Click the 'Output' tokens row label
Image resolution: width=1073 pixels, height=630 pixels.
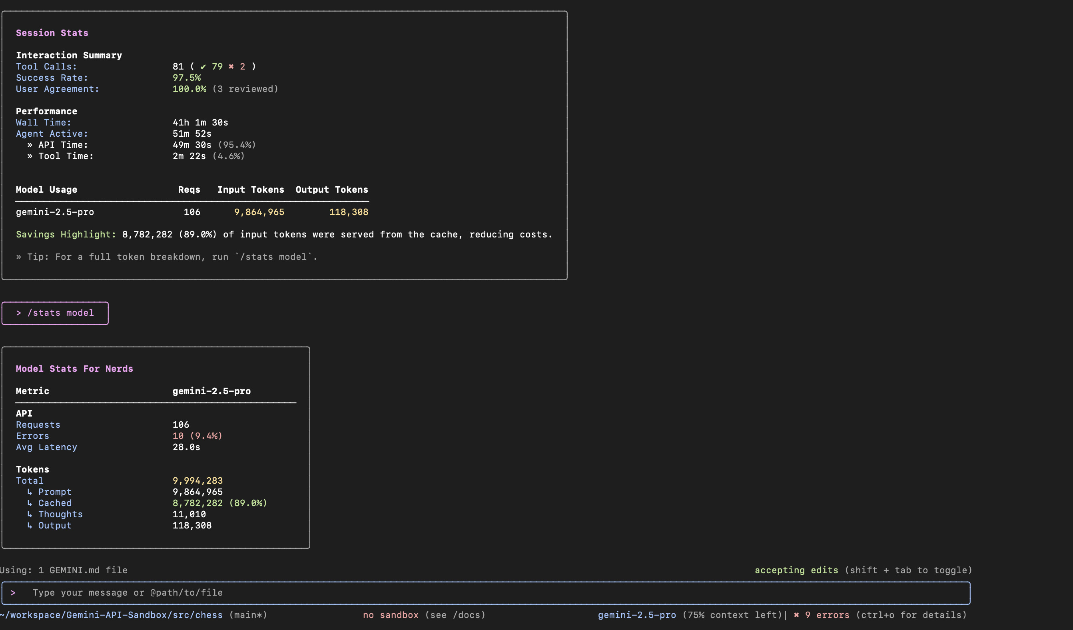click(55, 526)
